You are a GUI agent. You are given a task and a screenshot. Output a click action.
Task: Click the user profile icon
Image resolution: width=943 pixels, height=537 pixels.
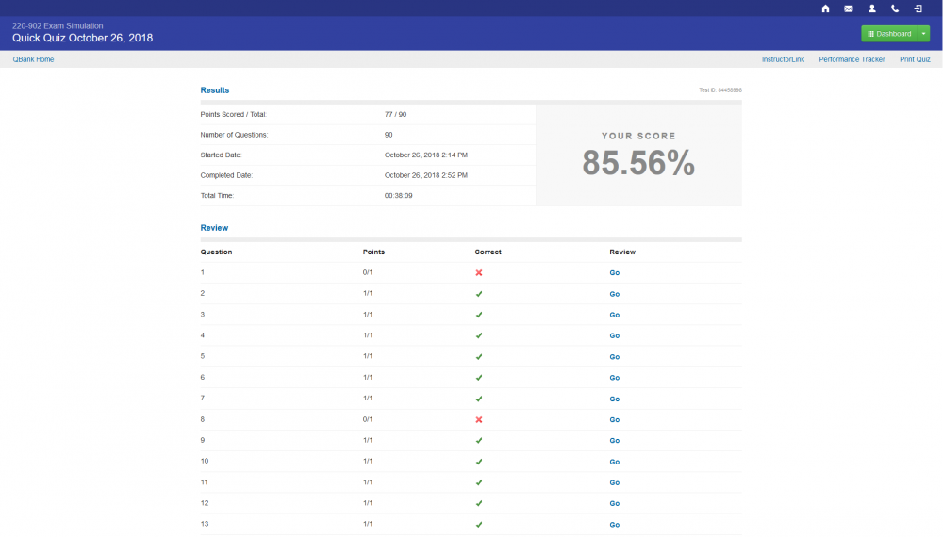[x=872, y=8]
